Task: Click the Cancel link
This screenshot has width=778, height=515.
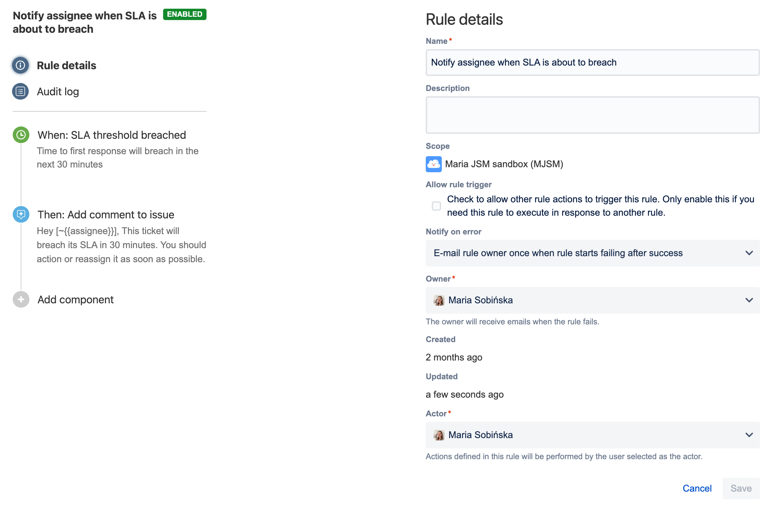Action: pyautogui.click(x=697, y=488)
